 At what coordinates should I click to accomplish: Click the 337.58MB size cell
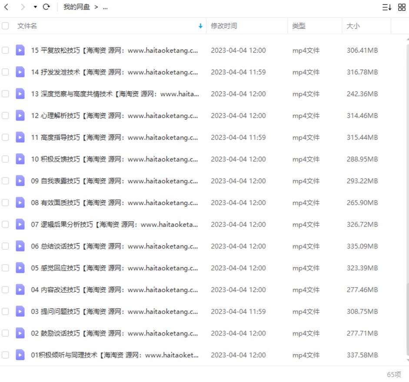click(362, 355)
